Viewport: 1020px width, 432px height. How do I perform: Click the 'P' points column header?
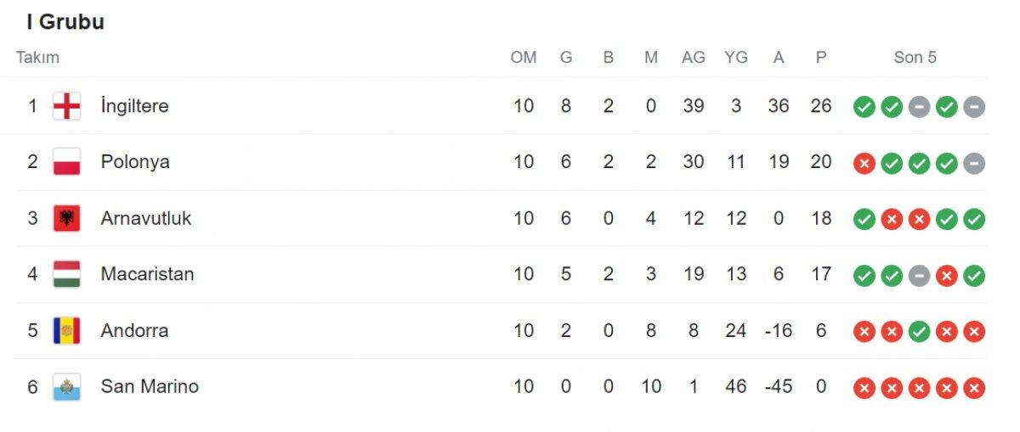click(820, 58)
